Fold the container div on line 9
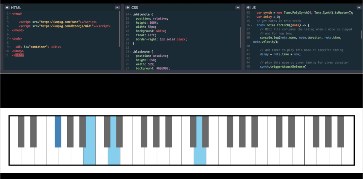The width and height of the screenshot is (363, 179). [x=10, y=47]
